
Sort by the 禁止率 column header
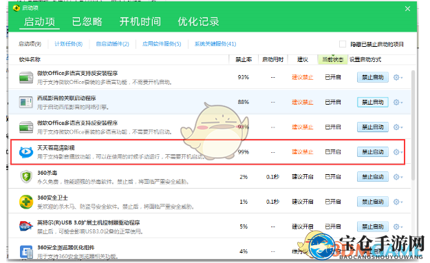[x=244, y=60]
